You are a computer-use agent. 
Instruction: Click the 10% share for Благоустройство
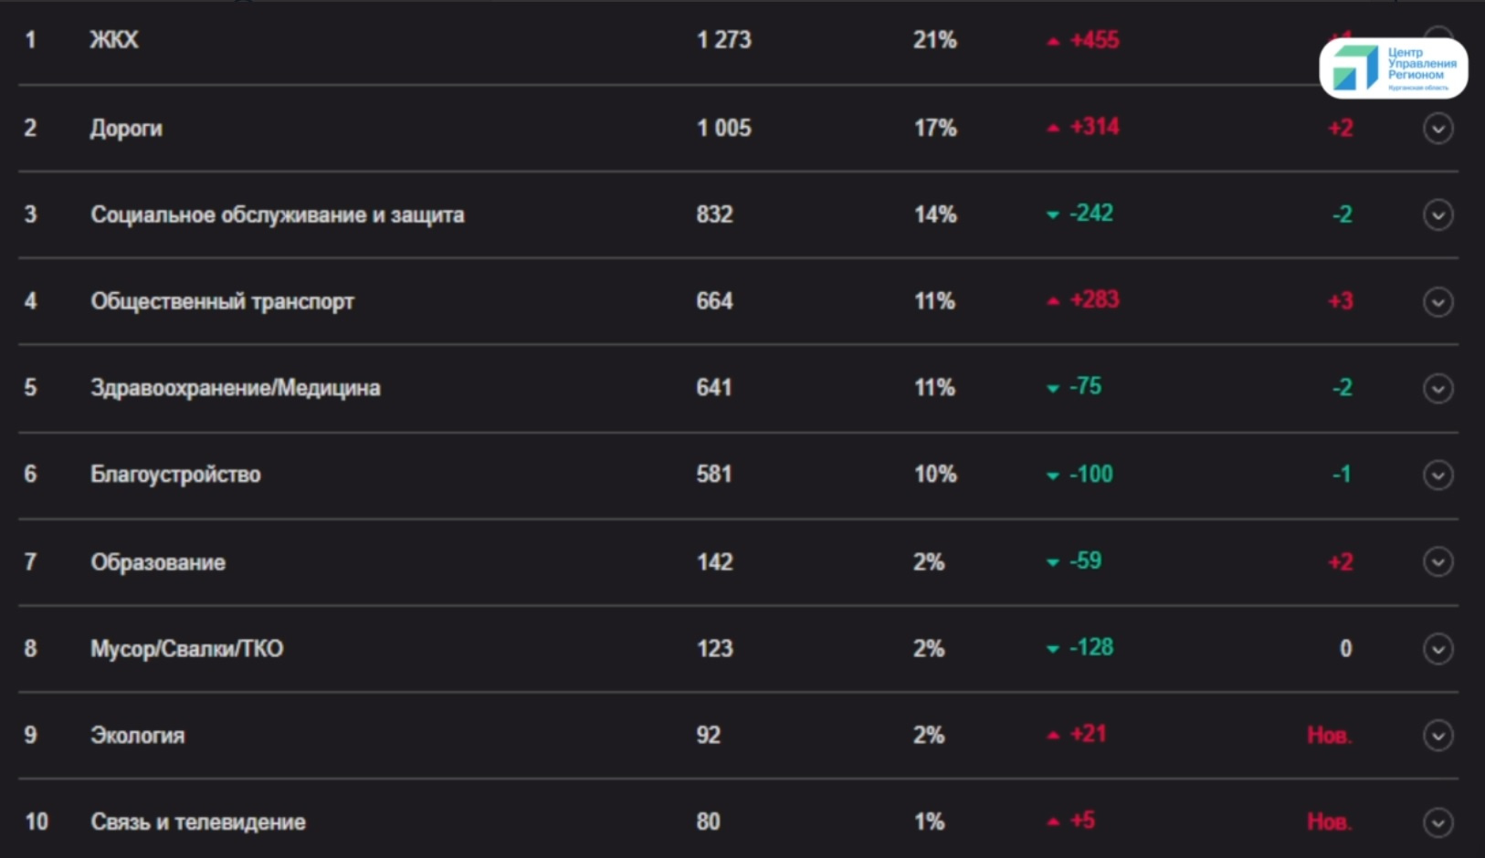(935, 474)
